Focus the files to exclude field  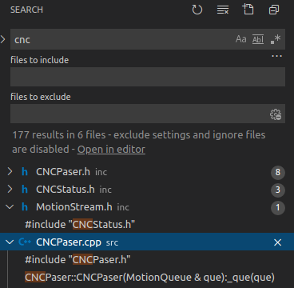(140, 114)
